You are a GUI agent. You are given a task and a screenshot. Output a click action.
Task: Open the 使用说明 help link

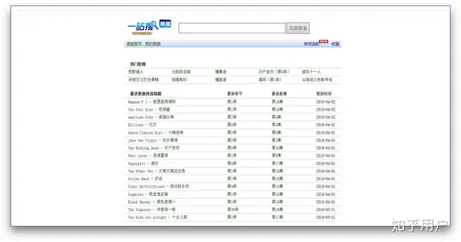(311, 44)
